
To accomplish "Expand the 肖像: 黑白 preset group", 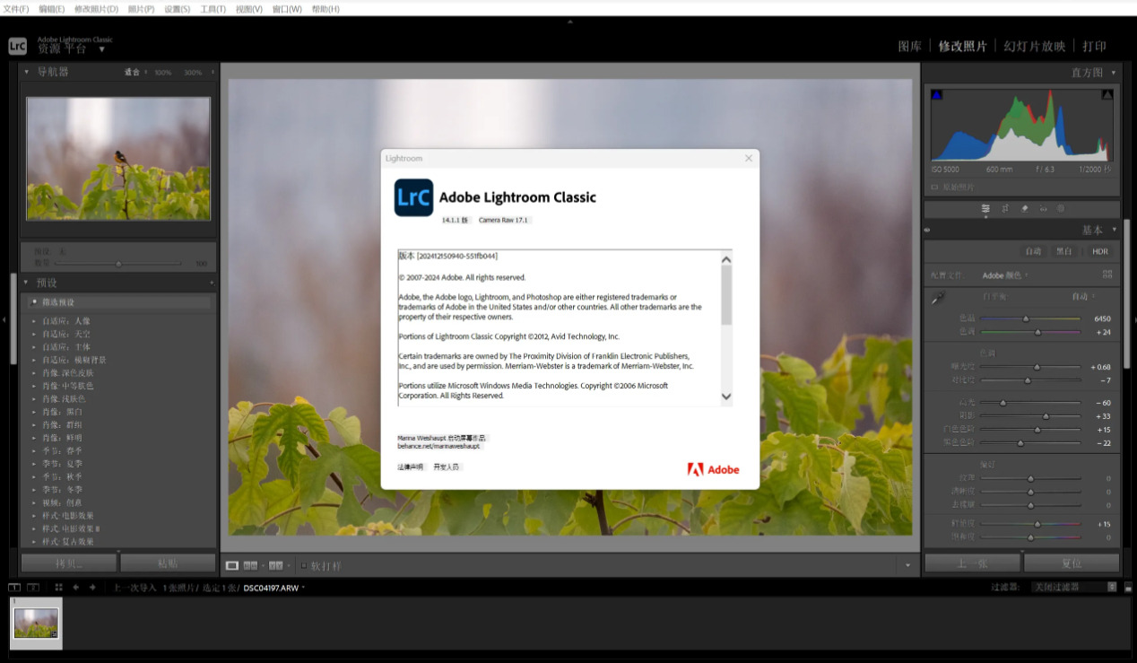I will click(x=34, y=412).
